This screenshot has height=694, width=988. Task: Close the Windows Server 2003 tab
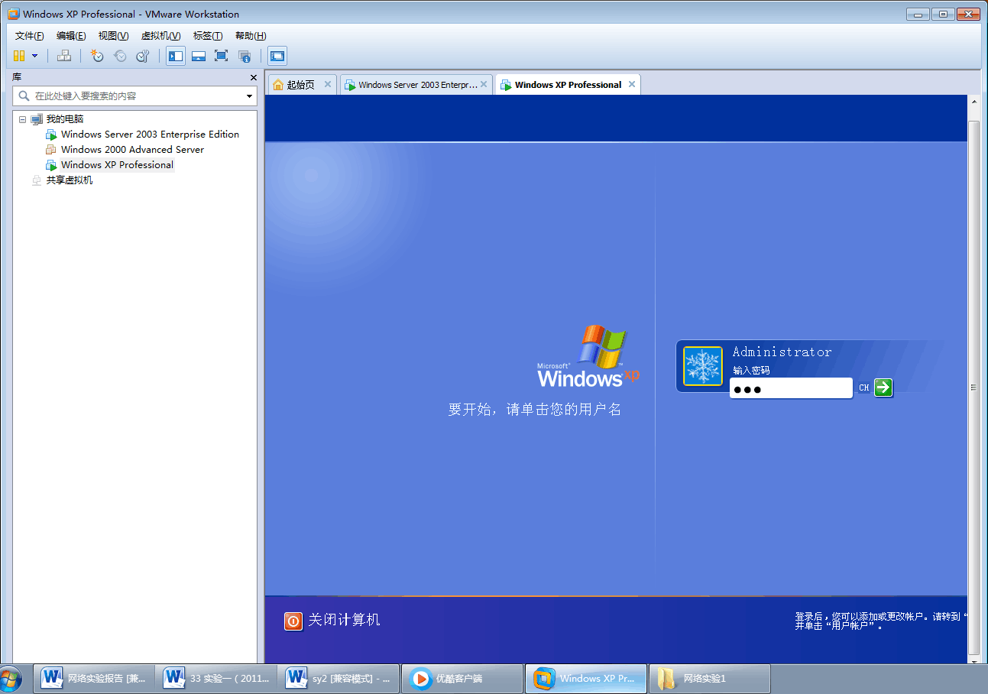[484, 84]
